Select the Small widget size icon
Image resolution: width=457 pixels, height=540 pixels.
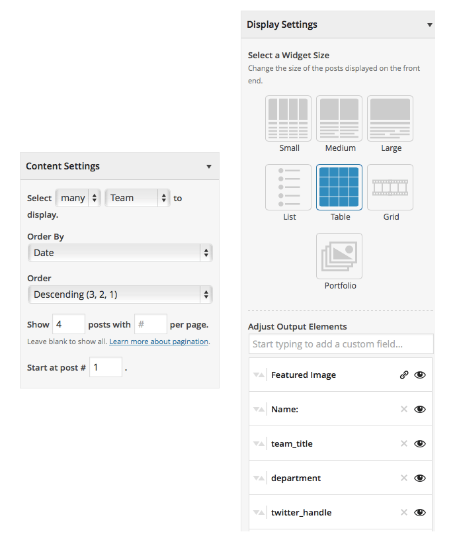click(x=288, y=118)
